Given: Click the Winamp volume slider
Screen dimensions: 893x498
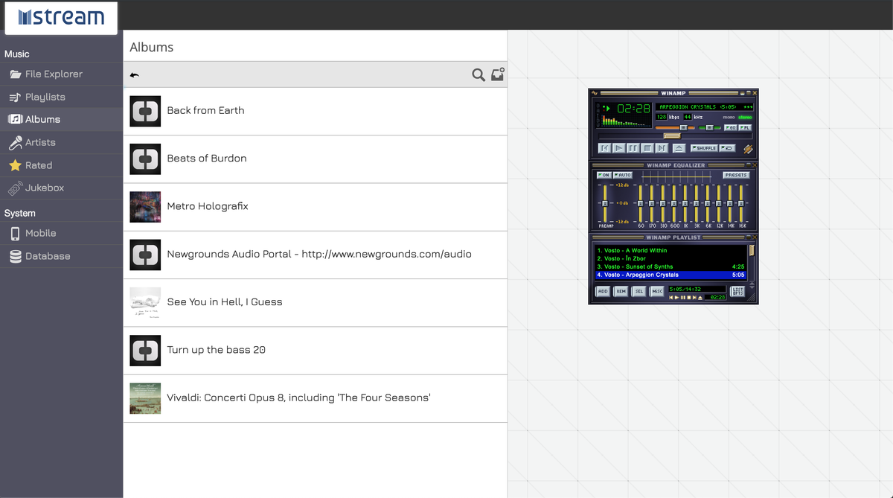Looking at the screenshot, I should 675,127.
